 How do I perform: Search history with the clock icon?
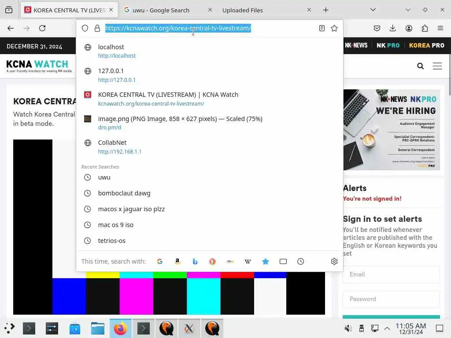(300, 261)
